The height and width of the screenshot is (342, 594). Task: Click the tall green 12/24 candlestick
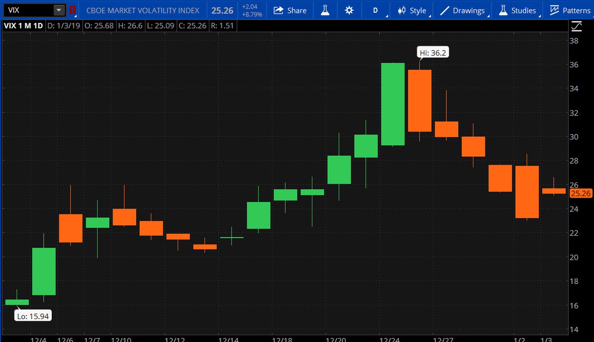coord(392,104)
